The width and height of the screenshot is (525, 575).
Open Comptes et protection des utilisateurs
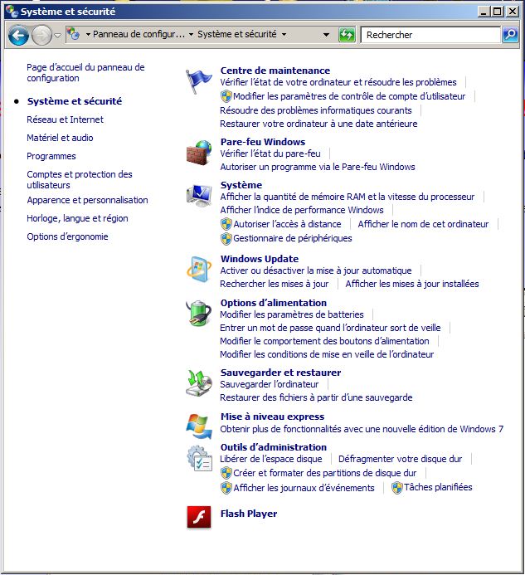click(79, 180)
